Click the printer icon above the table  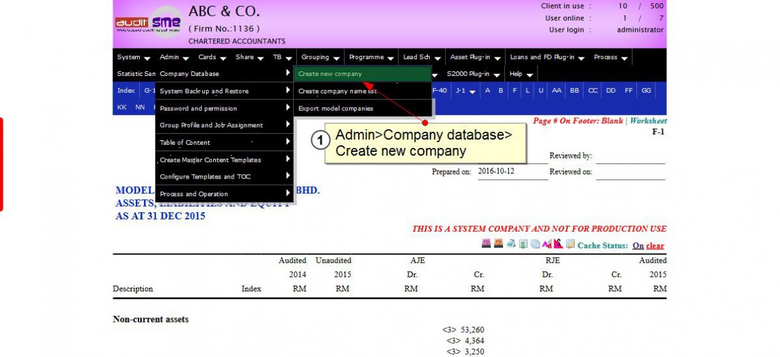511,244
